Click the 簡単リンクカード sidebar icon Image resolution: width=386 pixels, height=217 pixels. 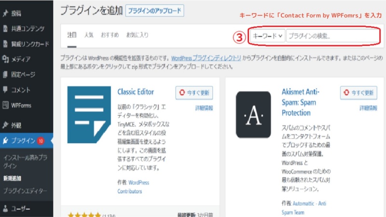click(5, 44)
